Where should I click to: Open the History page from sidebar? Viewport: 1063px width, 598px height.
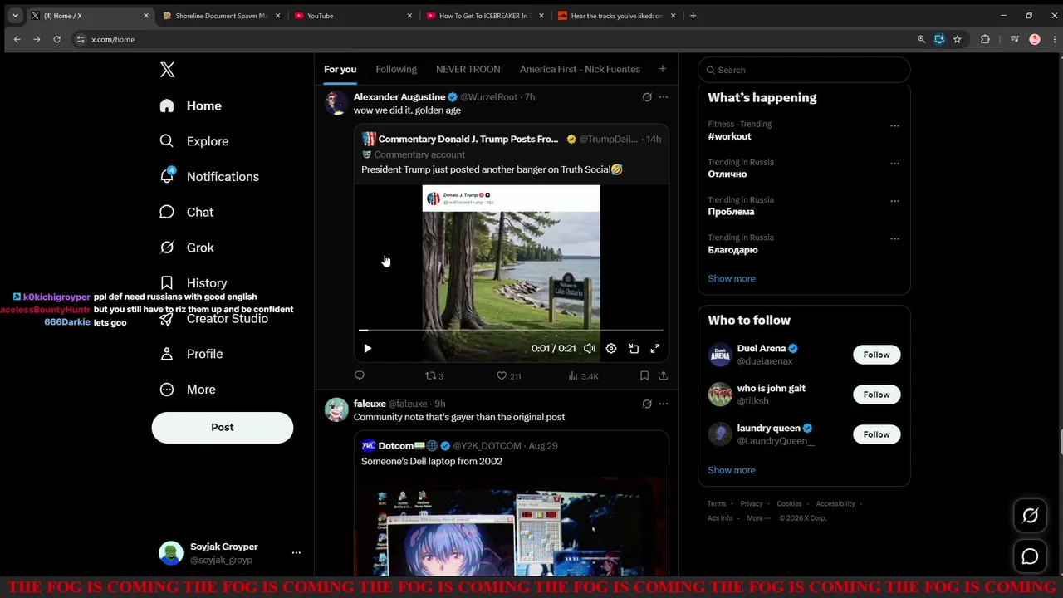tap(193, 283)
